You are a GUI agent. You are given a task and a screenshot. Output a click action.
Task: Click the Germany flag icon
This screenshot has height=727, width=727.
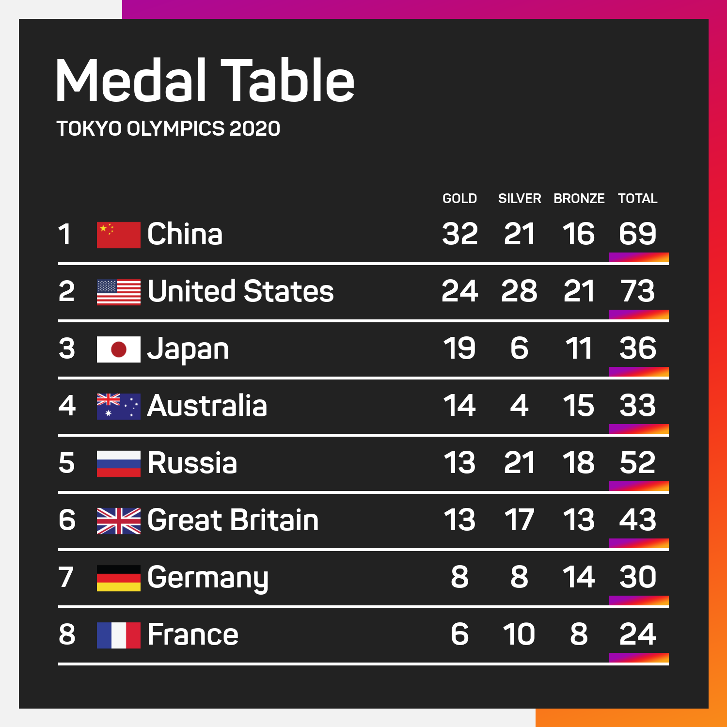[x=119, y=578]
